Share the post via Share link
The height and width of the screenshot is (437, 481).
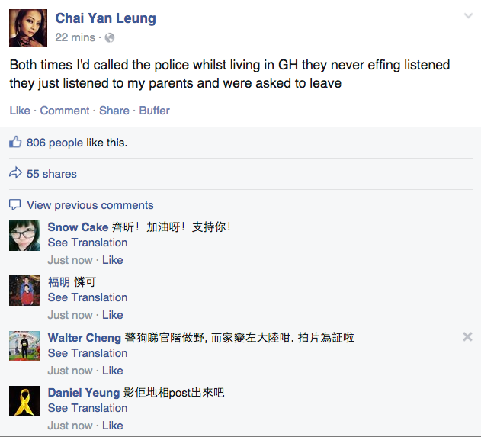click(x=114, y=111)
